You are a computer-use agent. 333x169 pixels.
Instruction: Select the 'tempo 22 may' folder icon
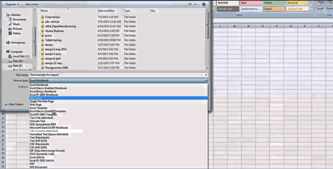coord(42,63)
